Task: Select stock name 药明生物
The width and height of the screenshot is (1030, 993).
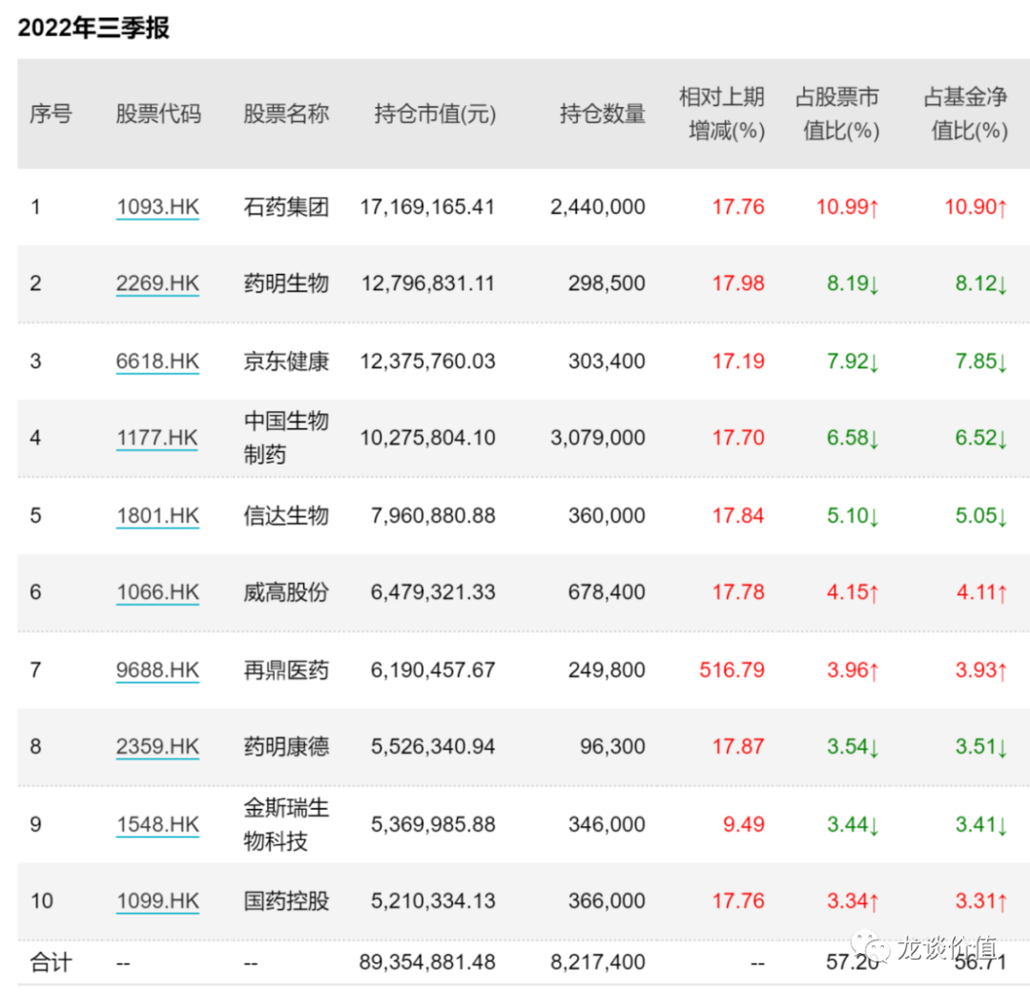Action: click(286, 283)
